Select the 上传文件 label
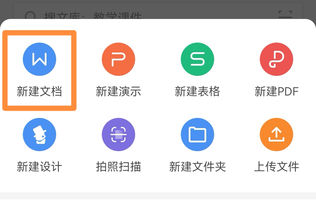 [x=276, y=167]
